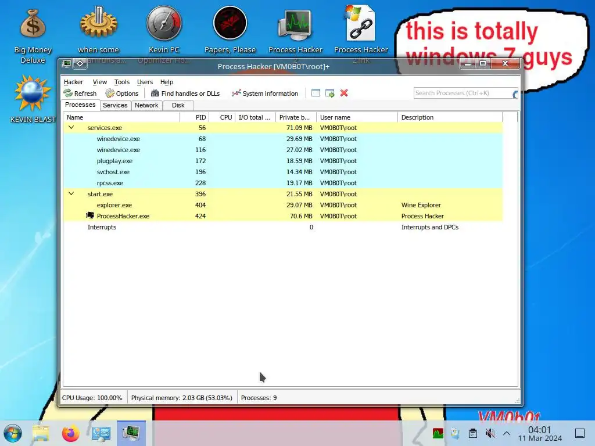Open the system settings taskbar icon
The width and height of the screenshot is (595, 446).
coord(101,433)
